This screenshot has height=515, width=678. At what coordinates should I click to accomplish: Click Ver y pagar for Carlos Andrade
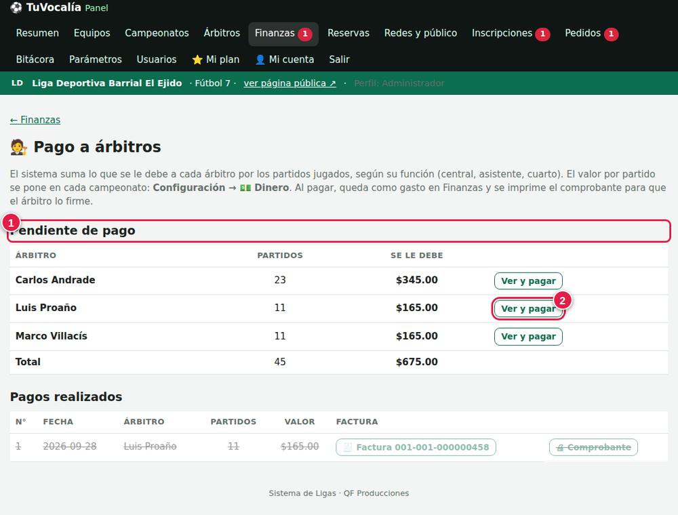click(x=528, y=281)
